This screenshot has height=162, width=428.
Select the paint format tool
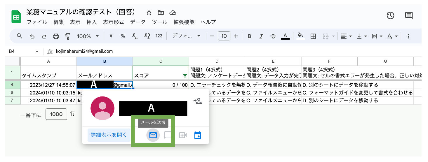(x=68, y=36)
